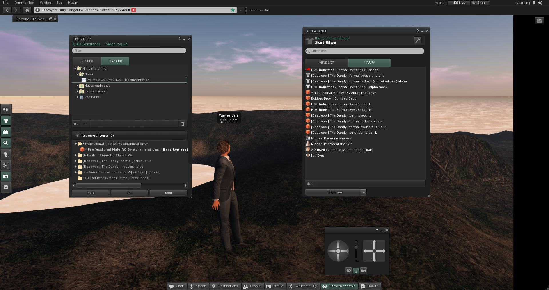
Task: Zoom camera in with plus icon
Action: [356, 242]
